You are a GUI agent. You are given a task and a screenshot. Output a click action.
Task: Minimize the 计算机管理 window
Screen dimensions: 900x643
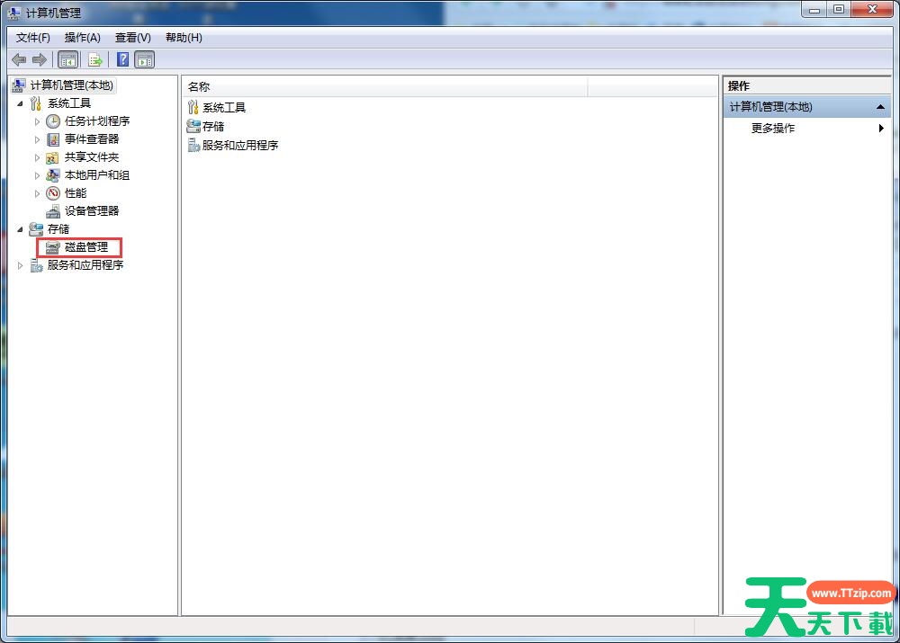(x=814, y=10)
